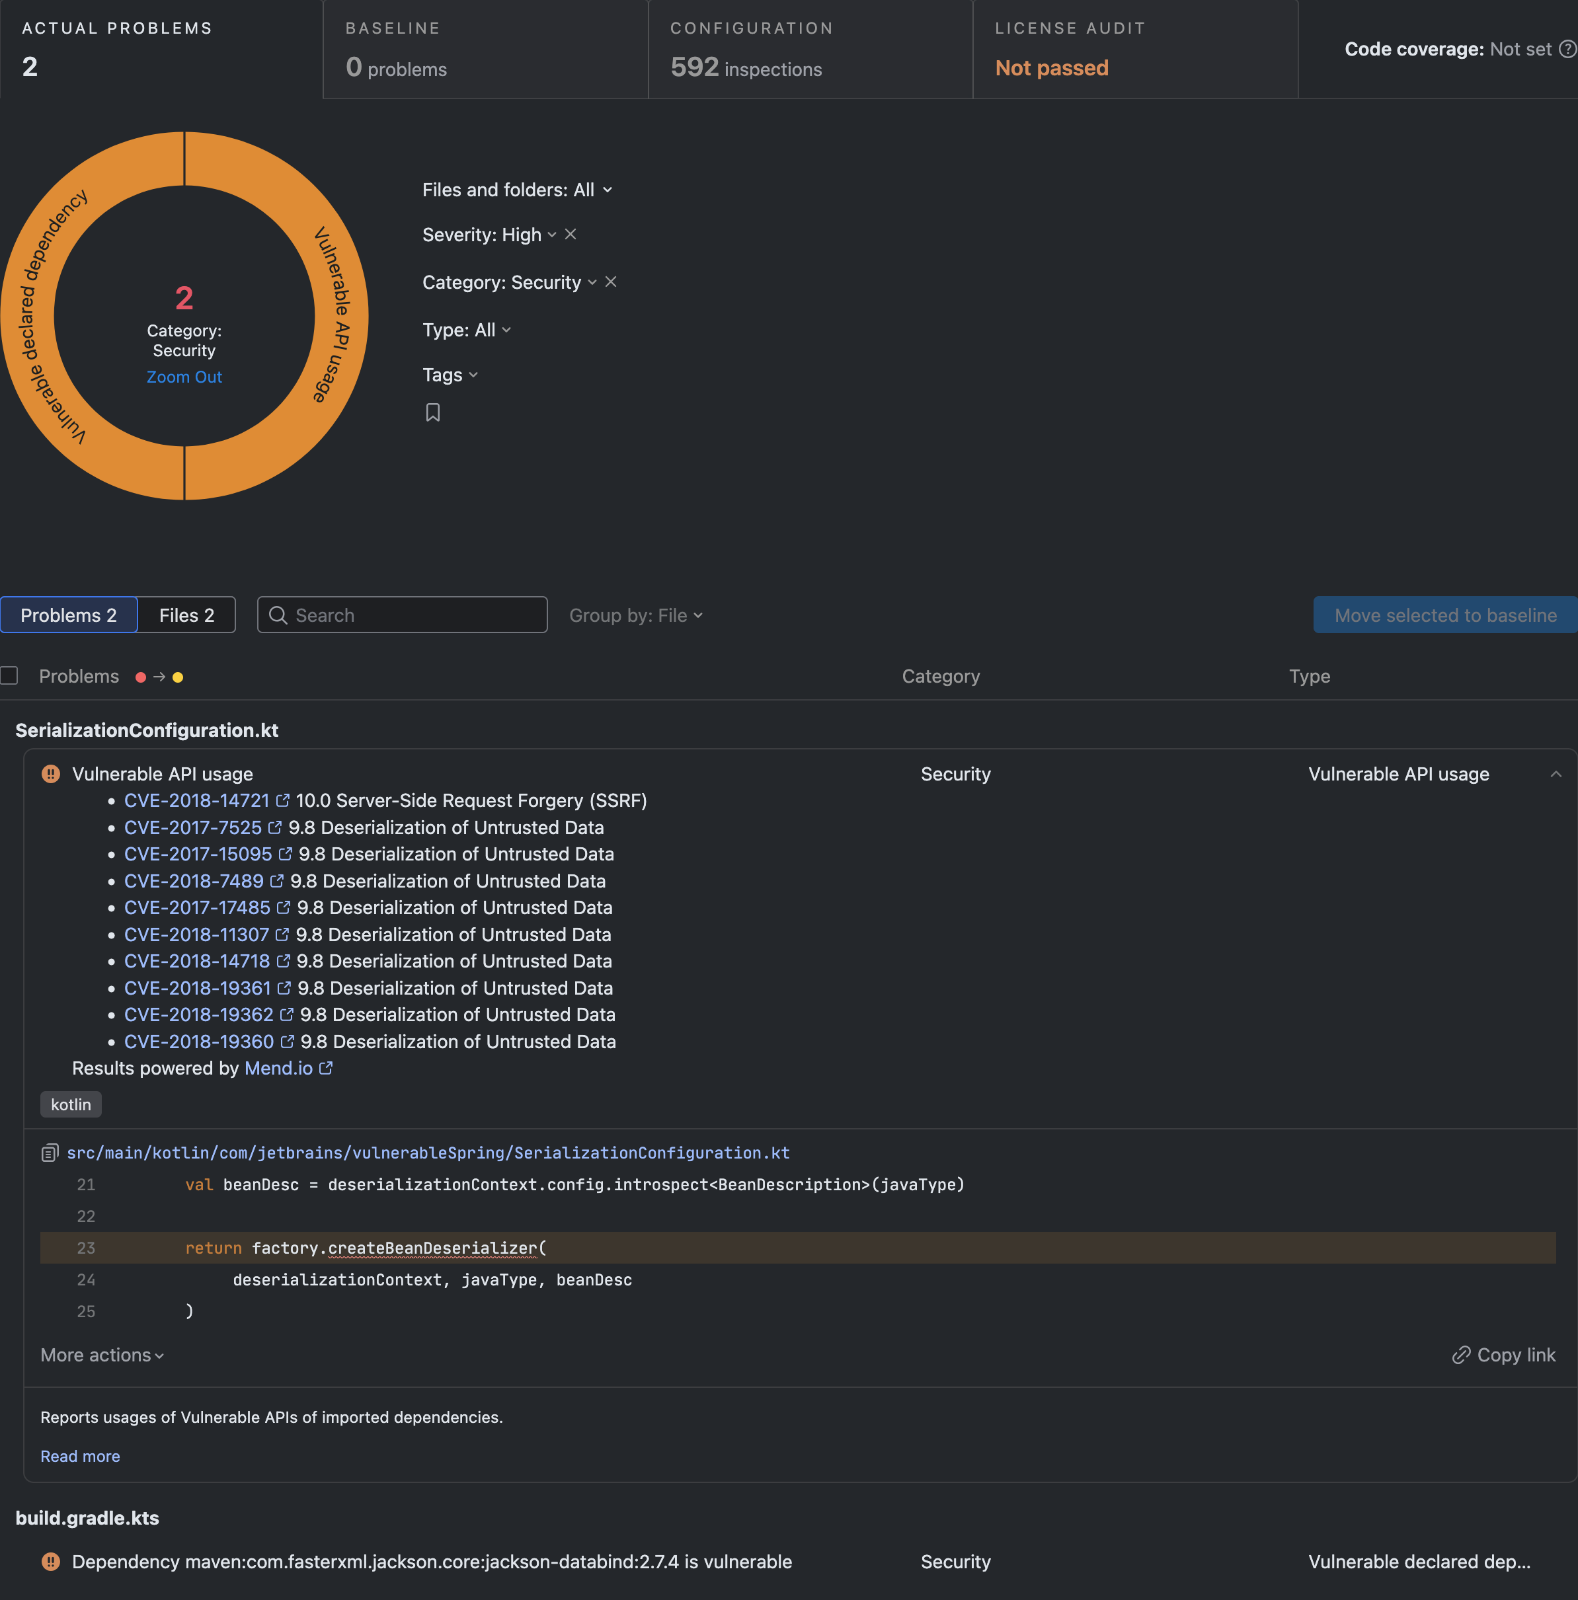Image resolution: width=1578 pixels, height=1600 pixels.
Task: Click the Type column header
Action: coord(1310,677)
